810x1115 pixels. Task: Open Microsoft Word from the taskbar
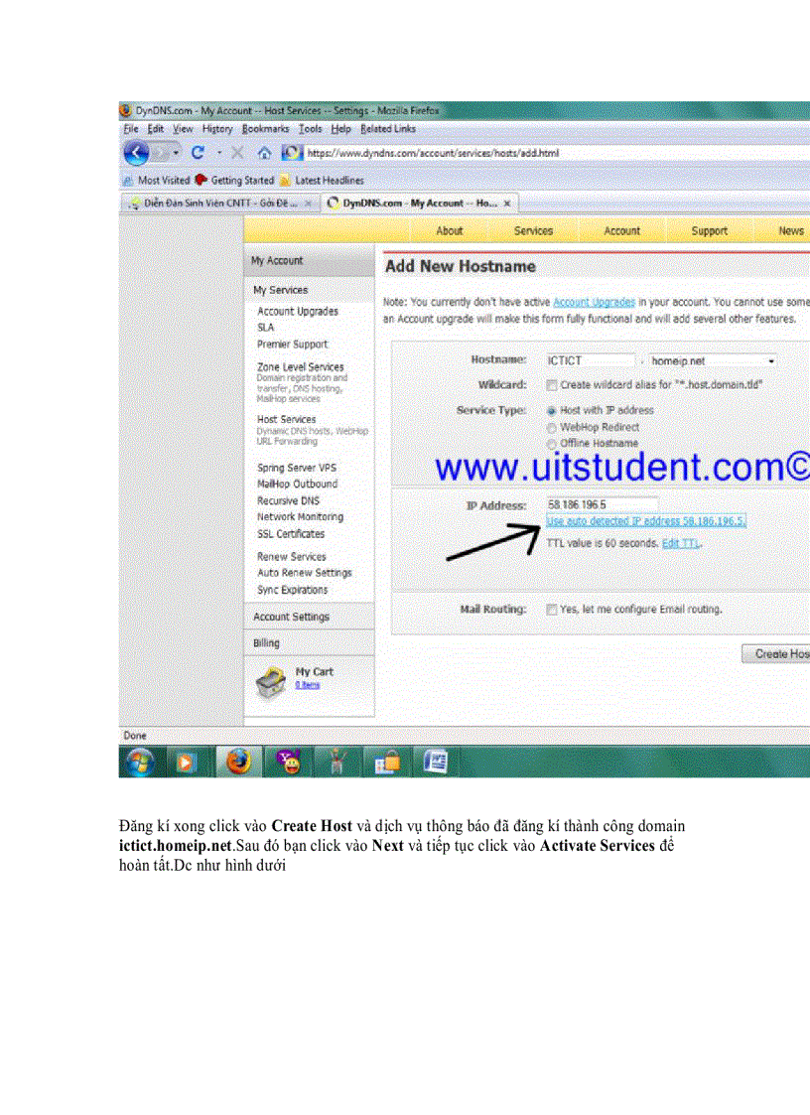click(x=435, y=762)
